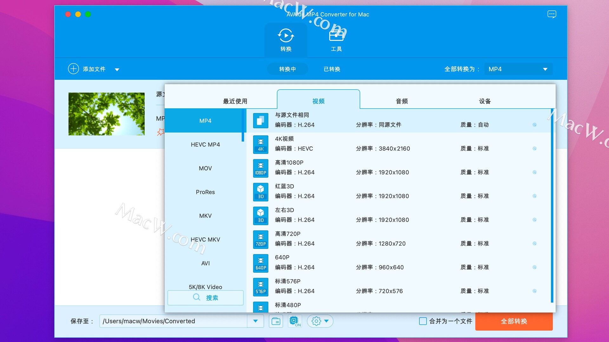Viewport: 609px width, 342px height.
Task: Toggle the hardware acceleration chip icon marked ON
Action: coord(295,321)
